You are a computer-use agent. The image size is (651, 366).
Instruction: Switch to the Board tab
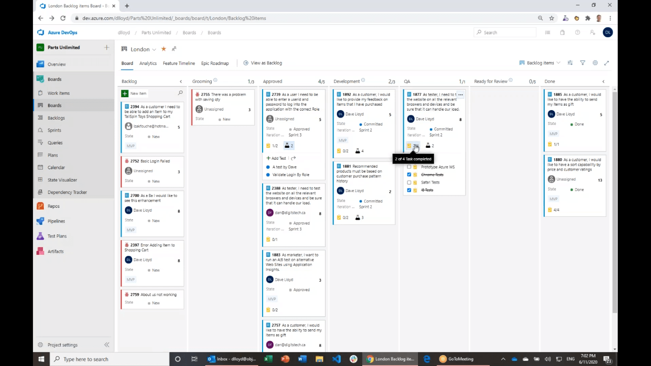(127, 63)
